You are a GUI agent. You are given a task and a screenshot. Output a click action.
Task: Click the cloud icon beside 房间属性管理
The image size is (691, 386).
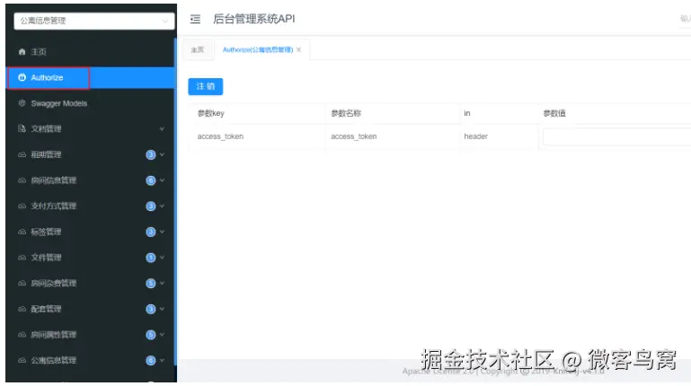[22, 335]
